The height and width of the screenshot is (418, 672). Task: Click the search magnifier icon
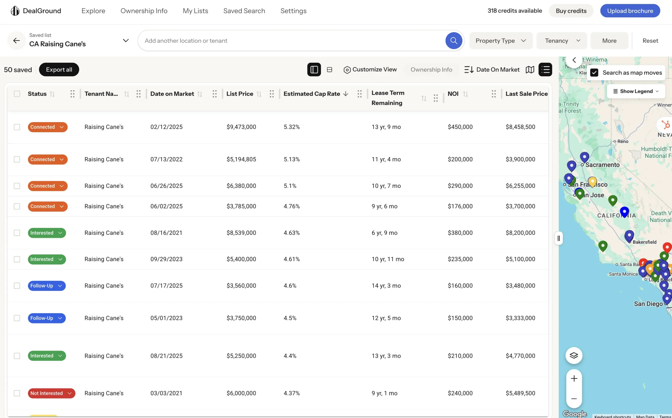453,40
